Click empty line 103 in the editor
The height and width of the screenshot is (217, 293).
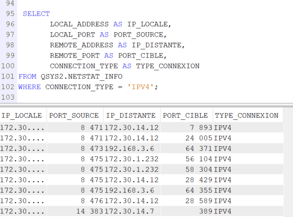click(x=131, y=97)
